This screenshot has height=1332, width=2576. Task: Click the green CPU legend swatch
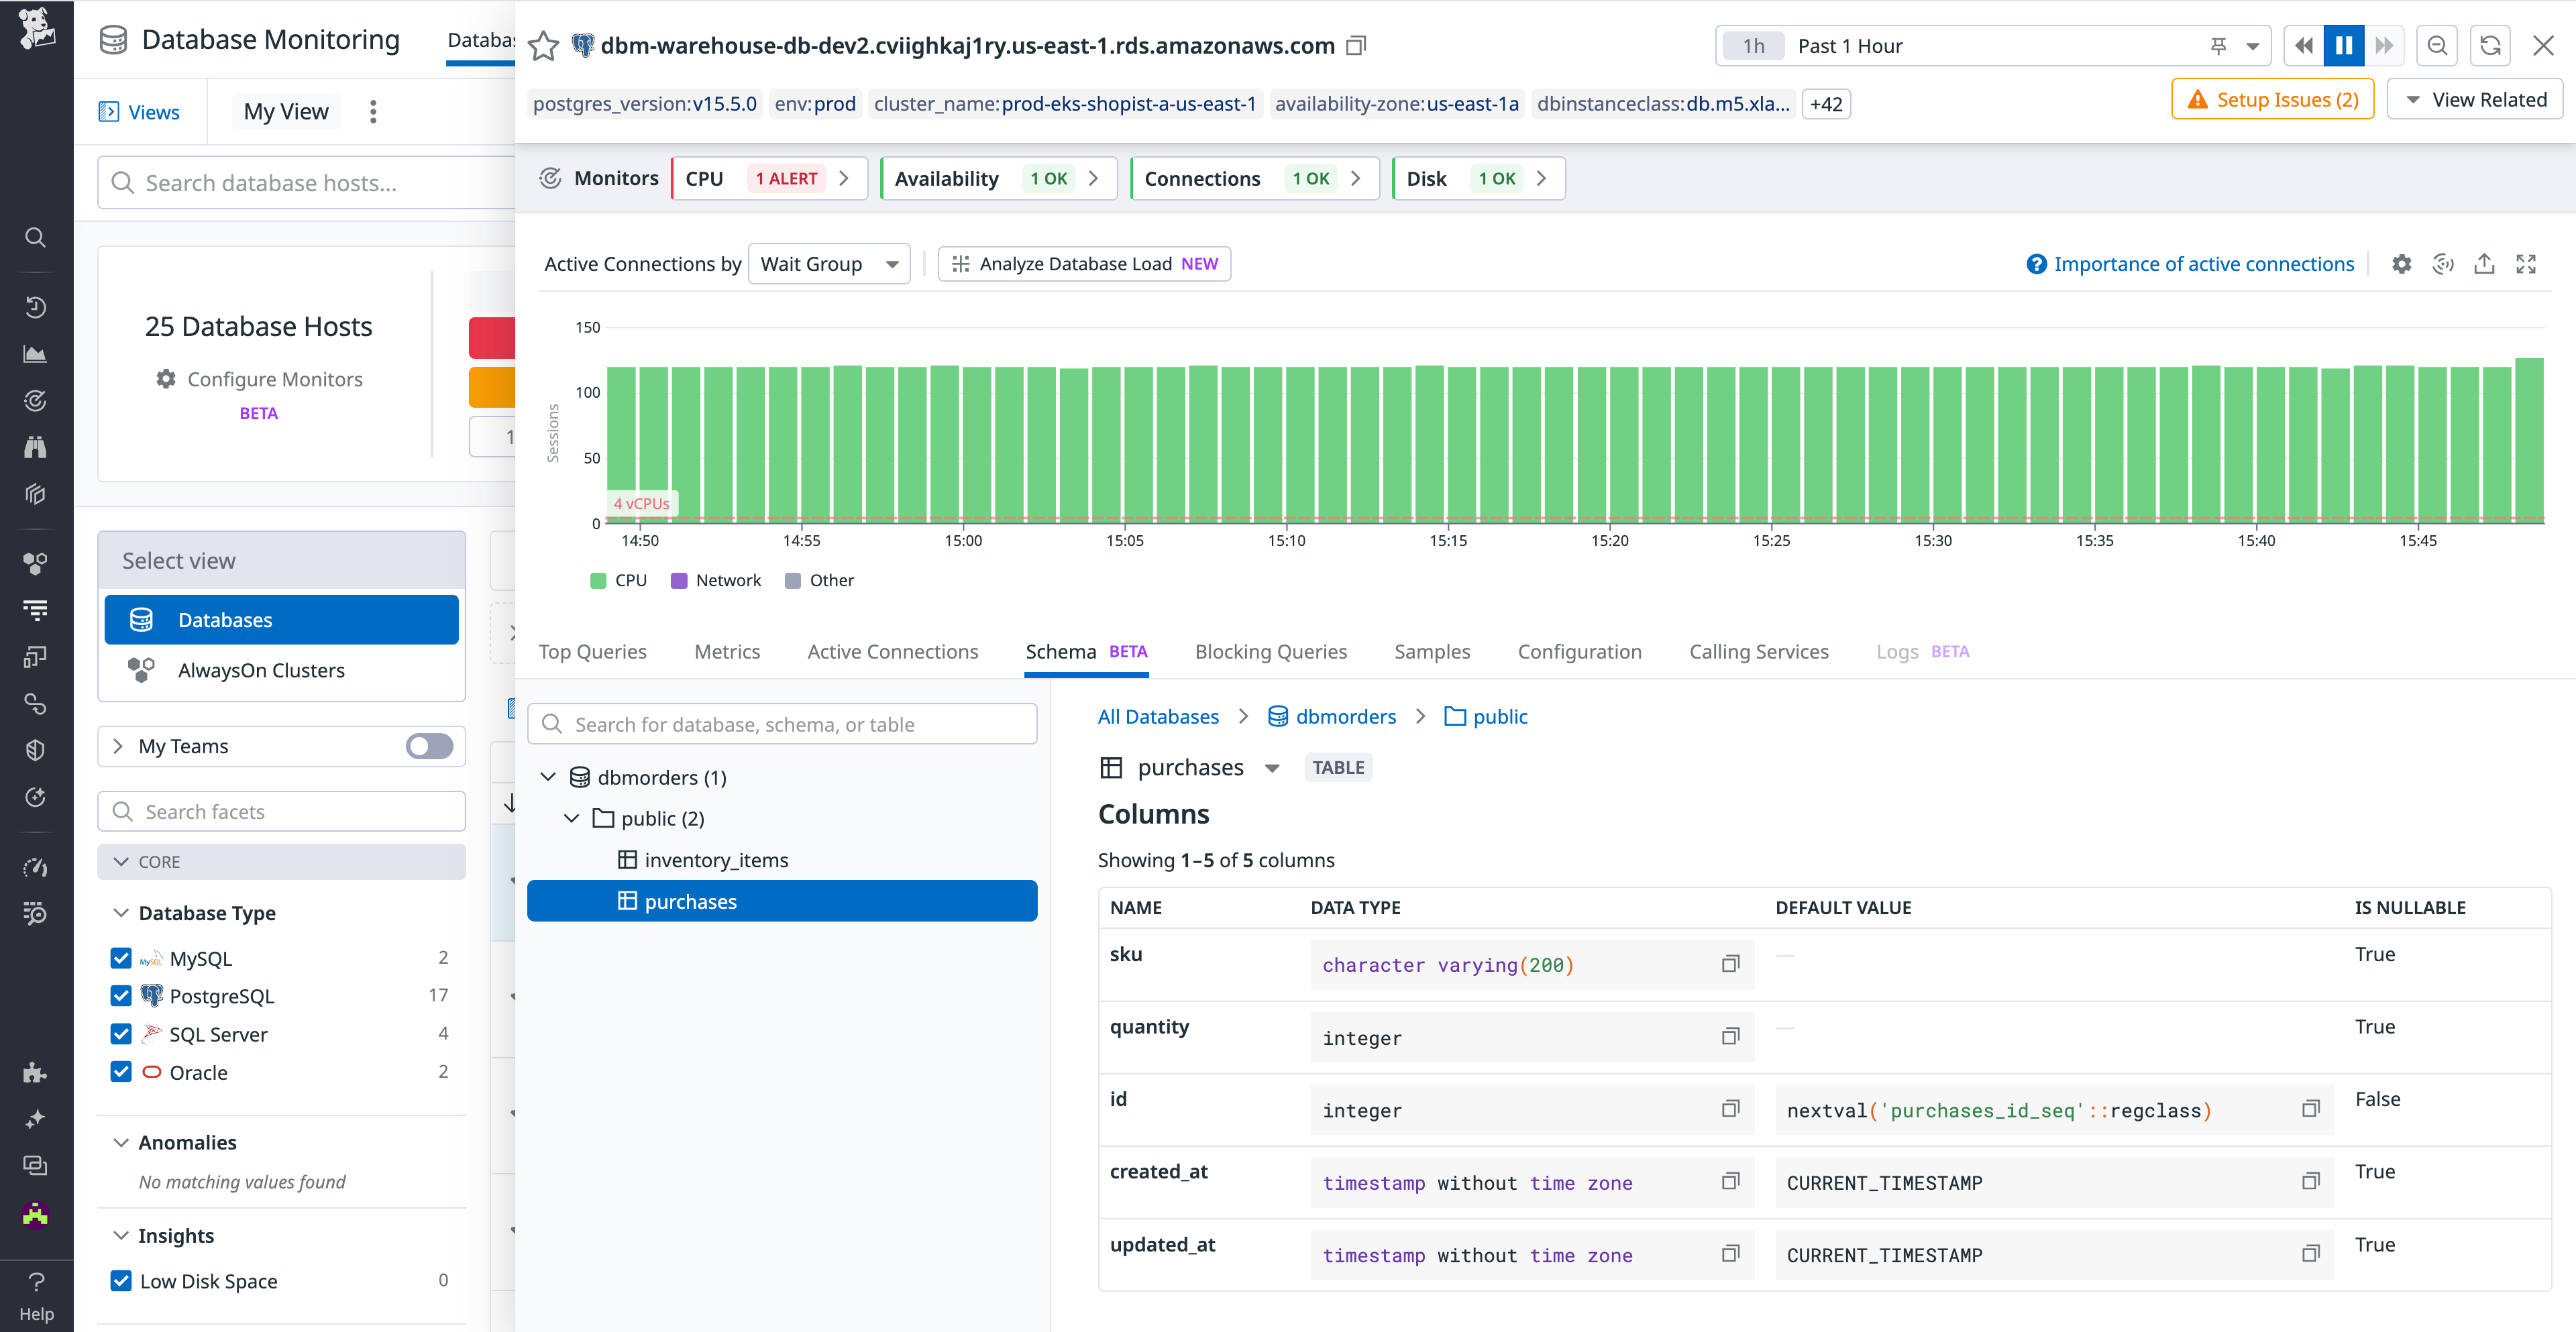[598, 580]
